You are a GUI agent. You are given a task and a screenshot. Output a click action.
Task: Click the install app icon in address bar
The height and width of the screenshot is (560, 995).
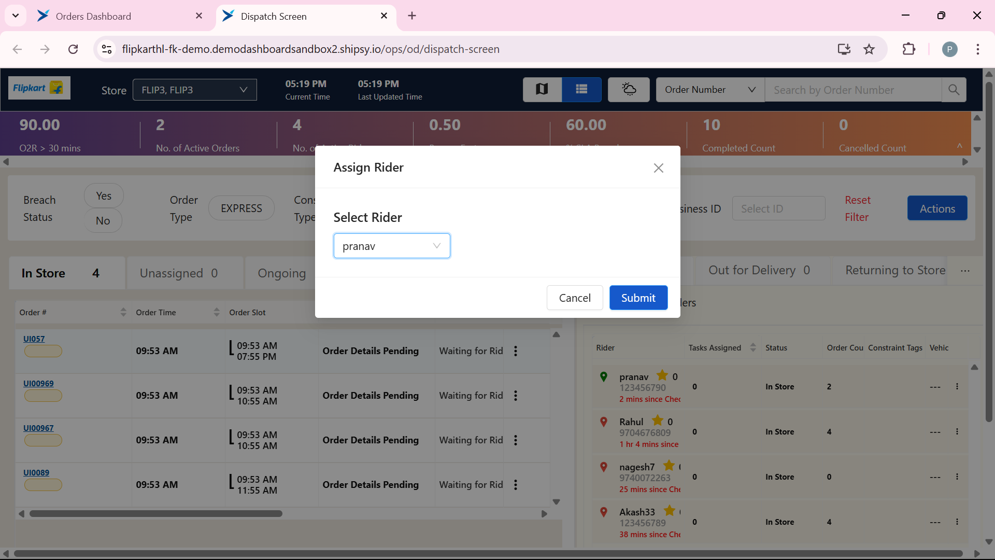click(x=844, y=49)
